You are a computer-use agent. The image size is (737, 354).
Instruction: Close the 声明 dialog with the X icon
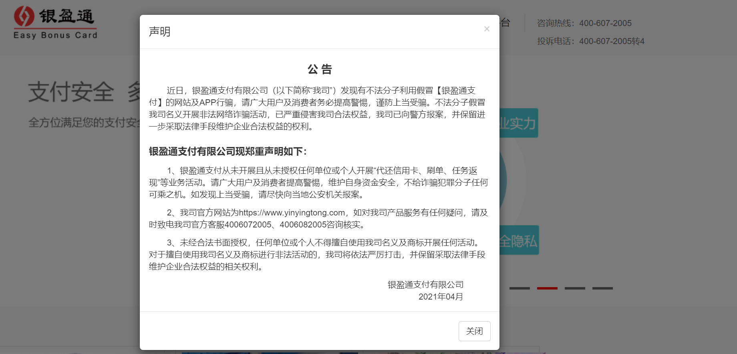(487, 29)
